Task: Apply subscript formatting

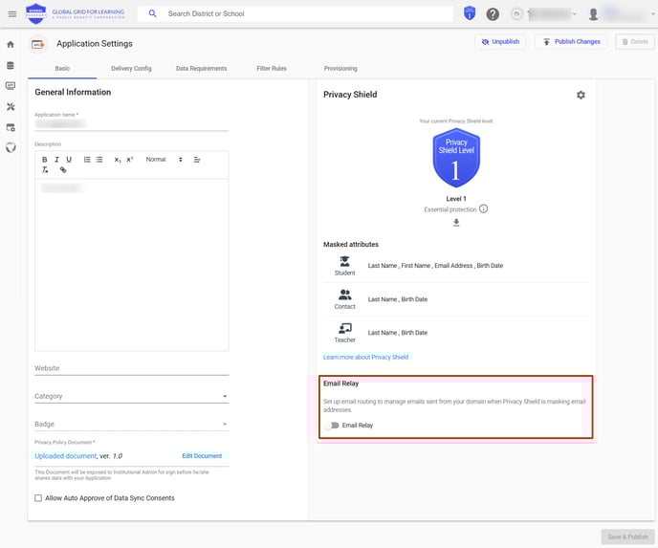Action: (x=118, y=160)
